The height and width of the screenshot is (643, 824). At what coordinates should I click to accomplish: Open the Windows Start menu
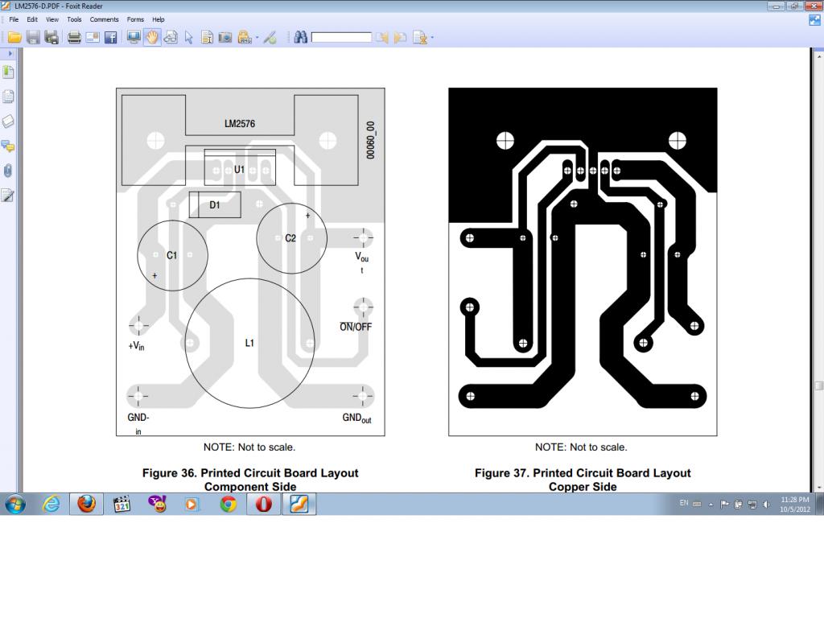[x=15, y=505]
